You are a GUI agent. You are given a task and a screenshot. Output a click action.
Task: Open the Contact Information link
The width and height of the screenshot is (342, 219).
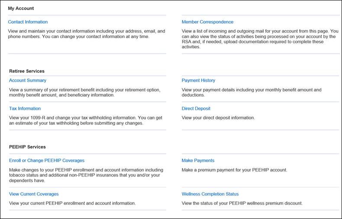point(28,22)
